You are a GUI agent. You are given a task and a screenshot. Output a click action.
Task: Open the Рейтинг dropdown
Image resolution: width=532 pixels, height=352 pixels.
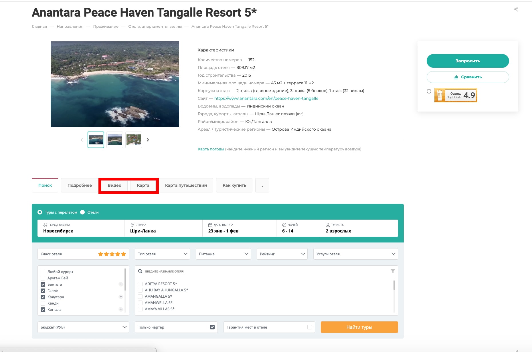[x=282, y=254]
